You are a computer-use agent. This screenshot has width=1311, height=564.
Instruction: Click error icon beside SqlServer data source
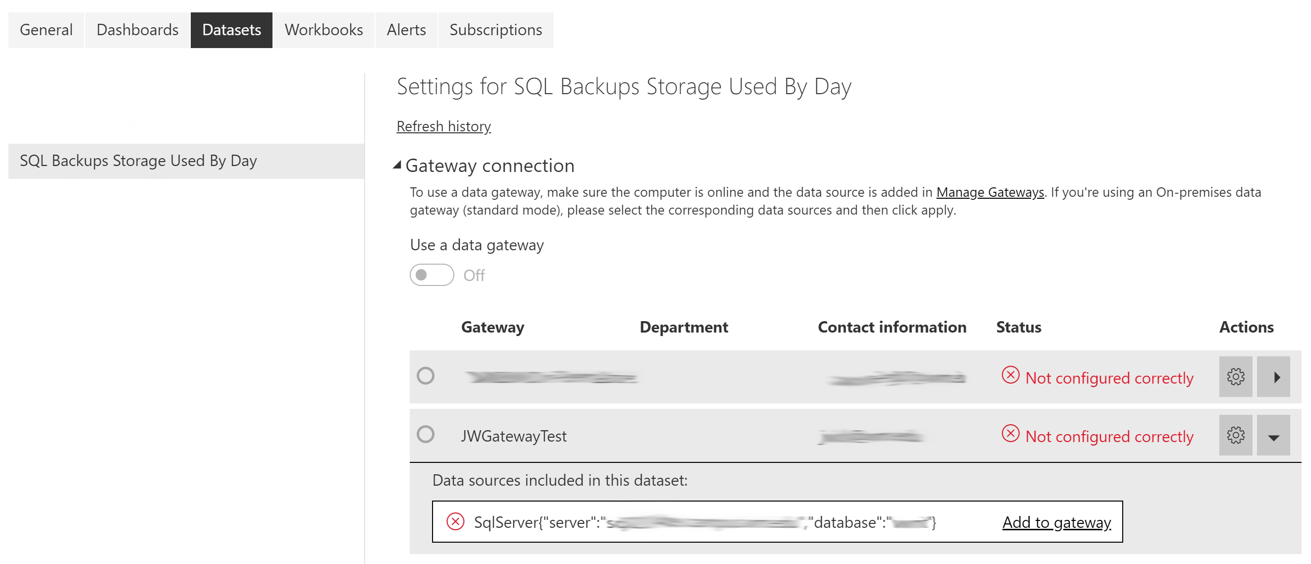pyautogui.click(x=455, y=522)
